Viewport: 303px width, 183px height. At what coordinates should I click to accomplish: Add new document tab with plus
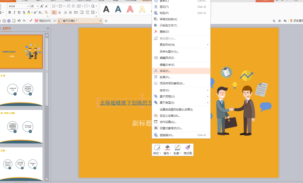tap(106, 21)
